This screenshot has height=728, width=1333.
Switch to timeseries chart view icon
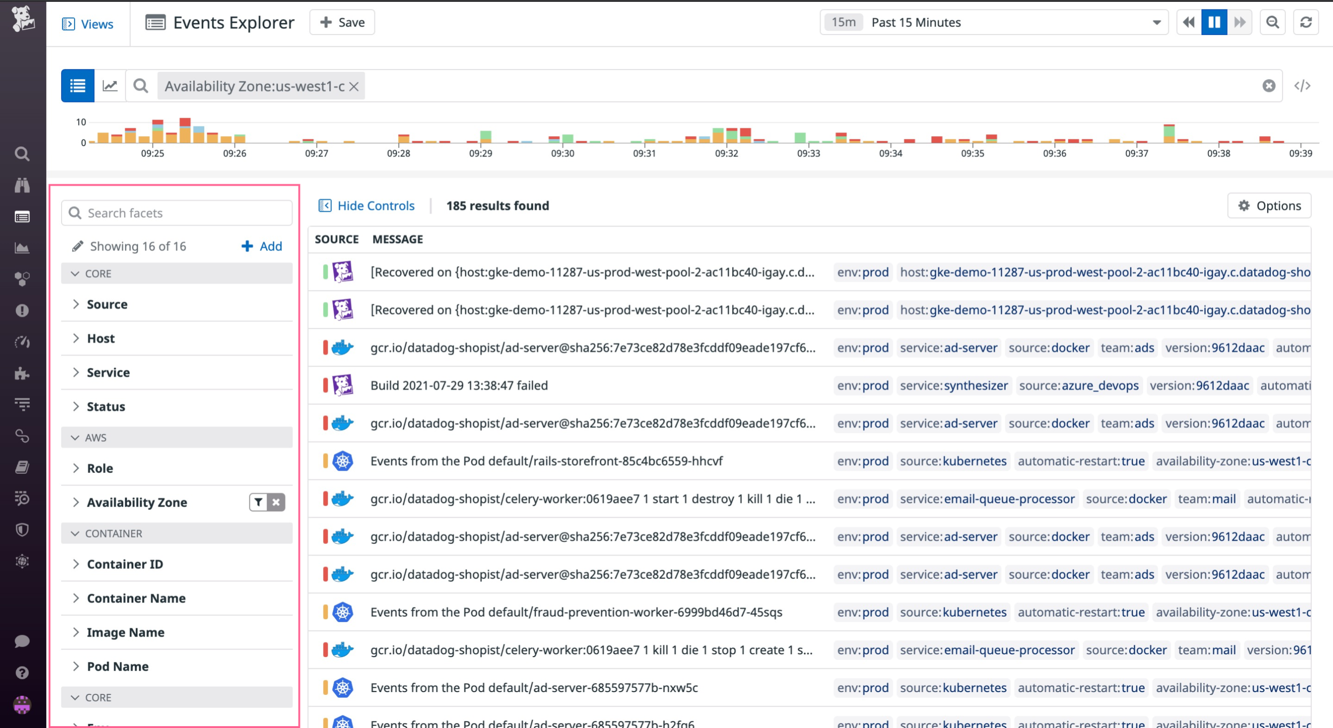[110, 85]
